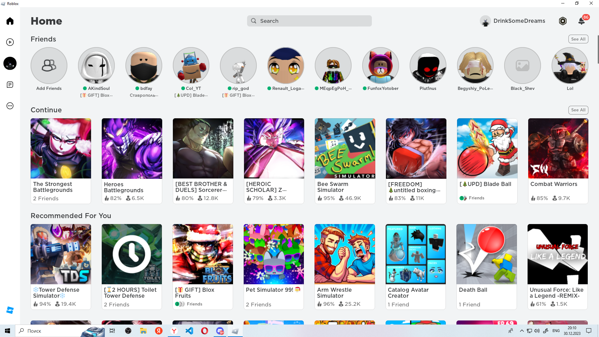This screenshot has width=599, height=337.
Task: Open avatar icon in left sidebar
Action: pos(10,63)
